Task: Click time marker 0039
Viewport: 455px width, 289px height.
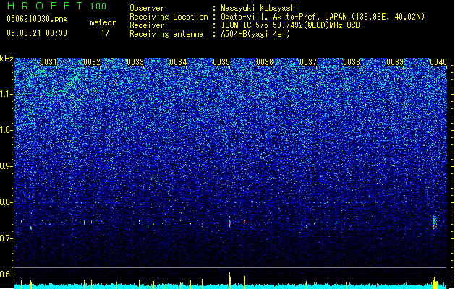Action: [395, 62]
